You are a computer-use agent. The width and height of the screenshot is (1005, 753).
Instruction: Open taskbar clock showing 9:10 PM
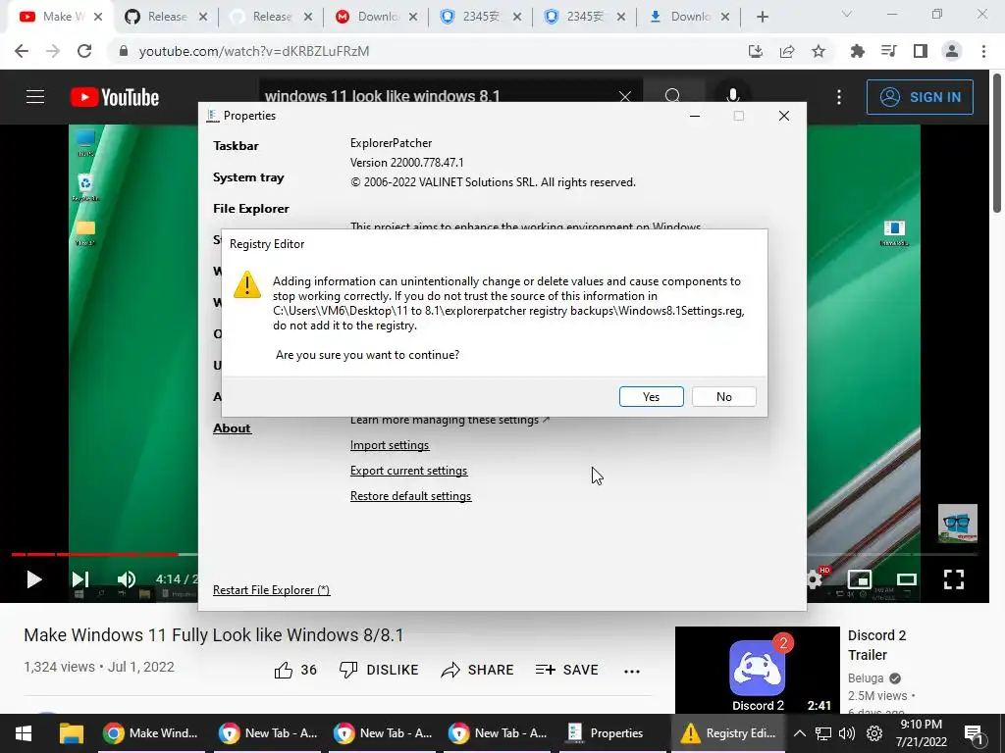[921, 733]
